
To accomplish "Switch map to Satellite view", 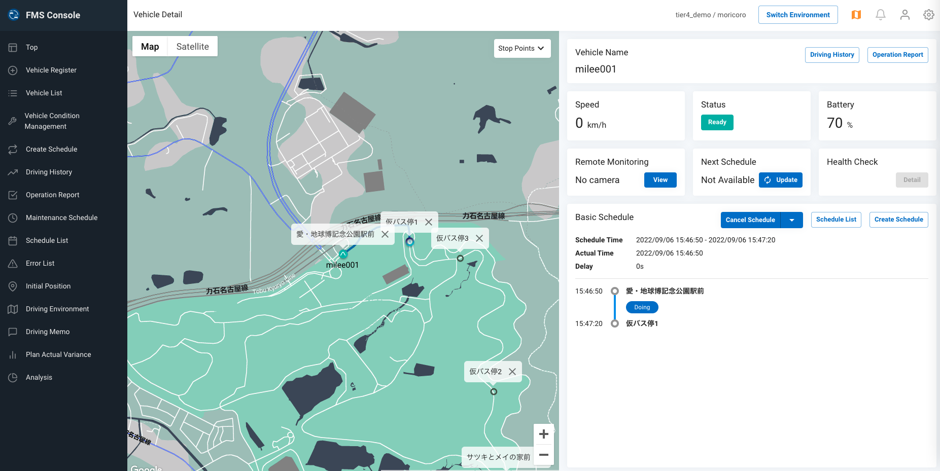I will 192,47.
